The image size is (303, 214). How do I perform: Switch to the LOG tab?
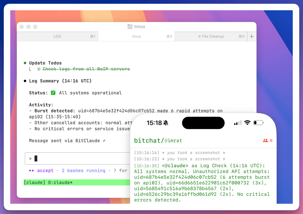(57, 37)
